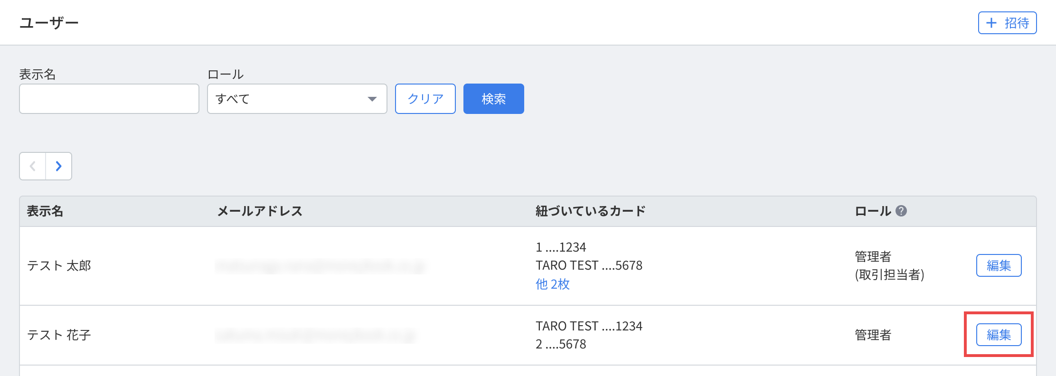Click the ユーザー page title
1056x376 pixels.
(49, 23)
